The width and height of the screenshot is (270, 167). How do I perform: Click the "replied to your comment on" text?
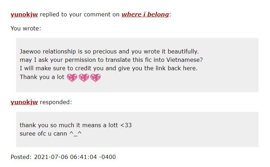tap(79, 14)
